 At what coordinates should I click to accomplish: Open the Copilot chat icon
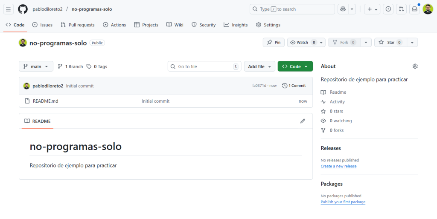[x=343, y=9]
